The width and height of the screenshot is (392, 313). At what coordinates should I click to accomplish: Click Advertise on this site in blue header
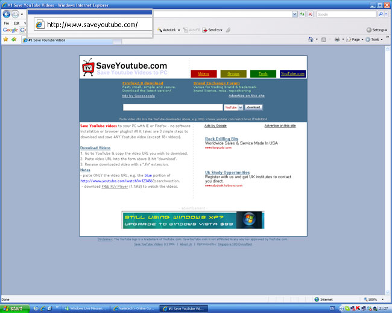[x=247, y=96]
